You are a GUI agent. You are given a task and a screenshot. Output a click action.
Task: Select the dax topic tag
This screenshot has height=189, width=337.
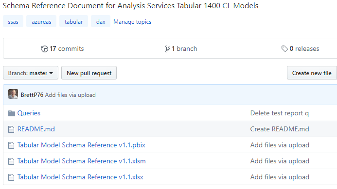(101, 21)
